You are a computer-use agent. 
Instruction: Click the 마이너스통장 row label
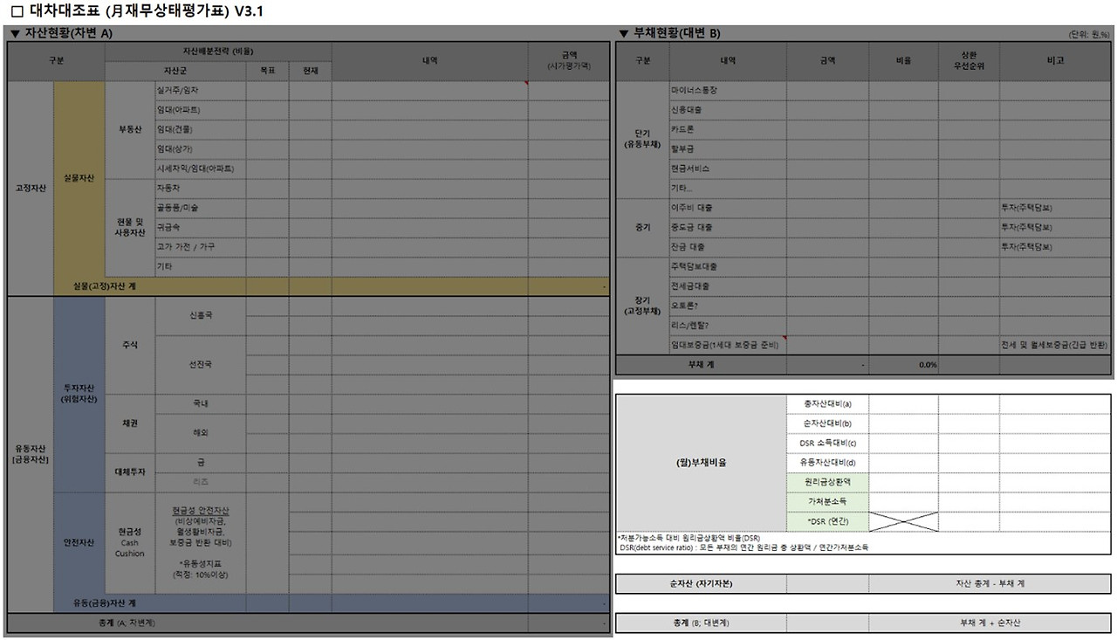(728, 91)
